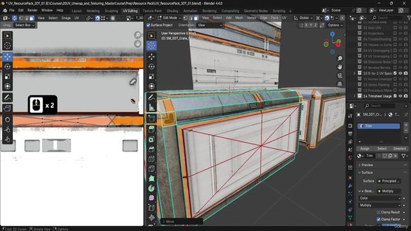Screen dimensions: 411x231
Task: Select the UV editor Cursor tool
Action: point(7,46)
